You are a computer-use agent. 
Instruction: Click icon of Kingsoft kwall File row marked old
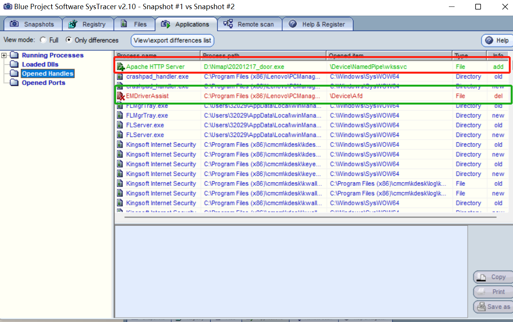coord(120,184)
